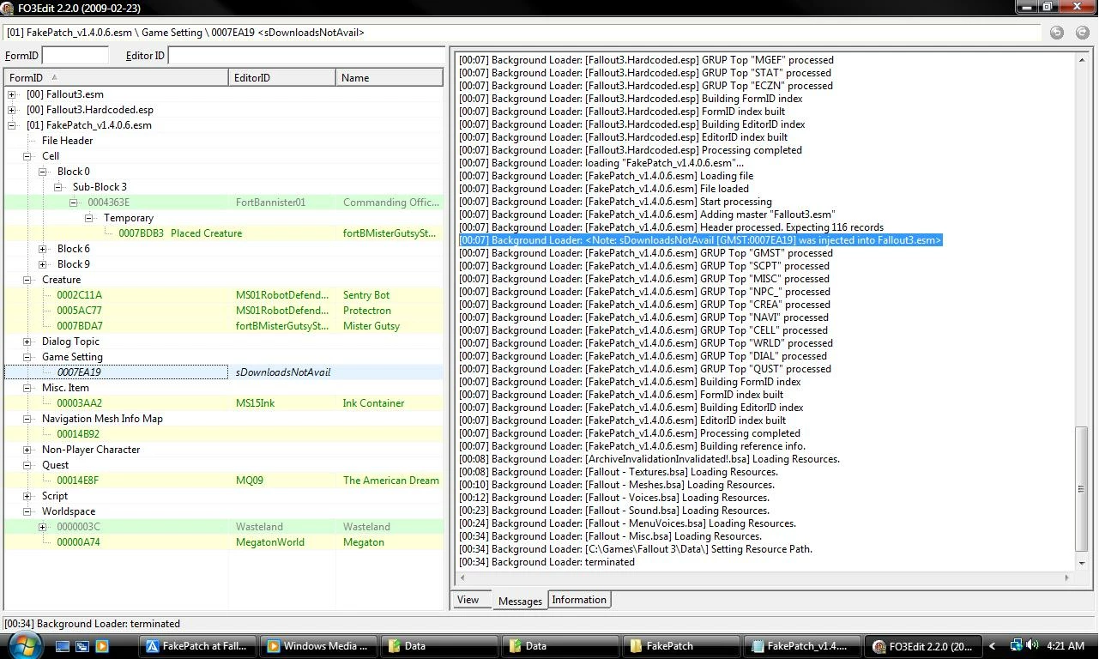Expand the Script group
1099x659 pixels.
tap(27, 496)
